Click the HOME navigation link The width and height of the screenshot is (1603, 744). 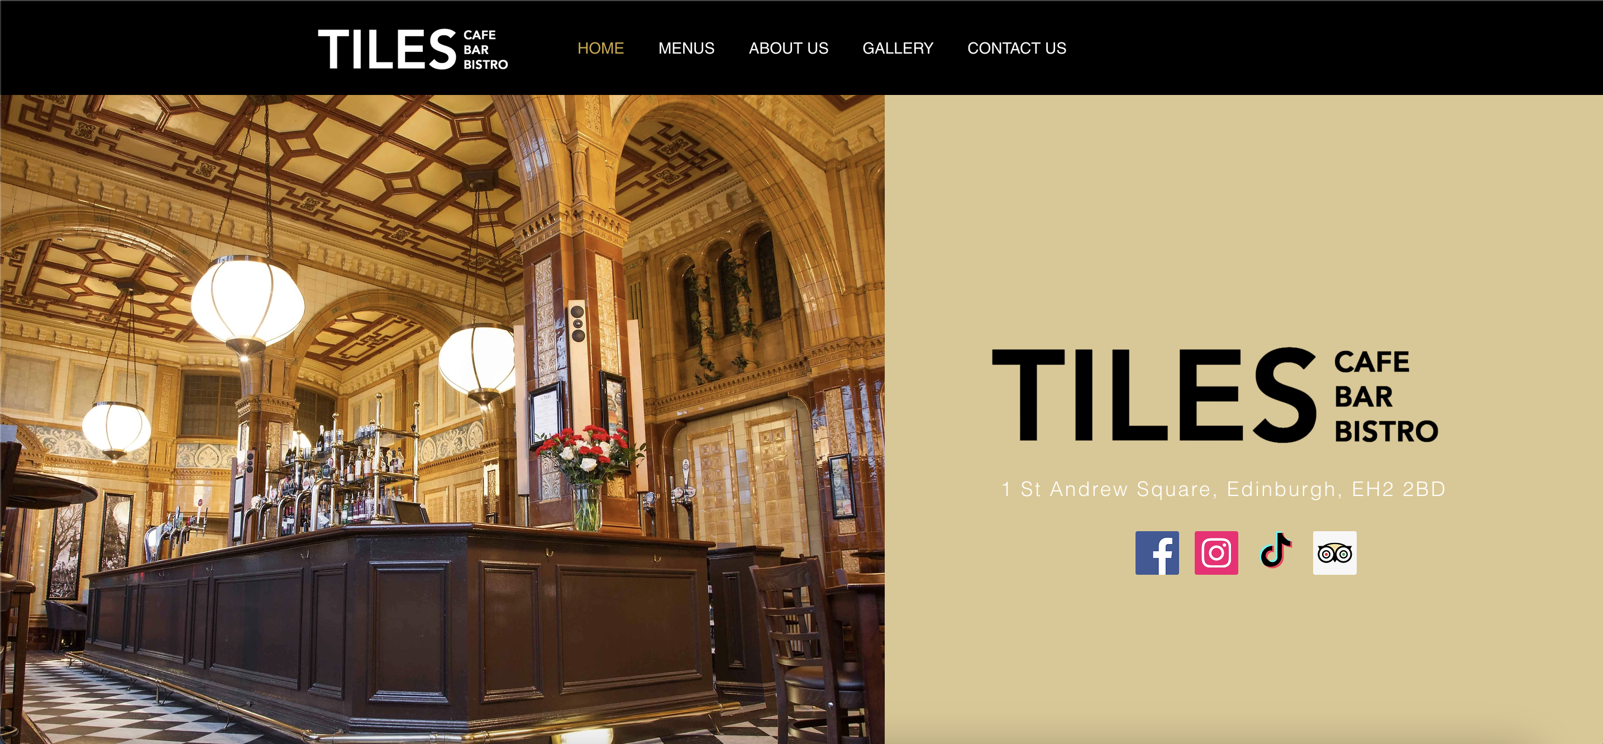[x=600, y=48]
